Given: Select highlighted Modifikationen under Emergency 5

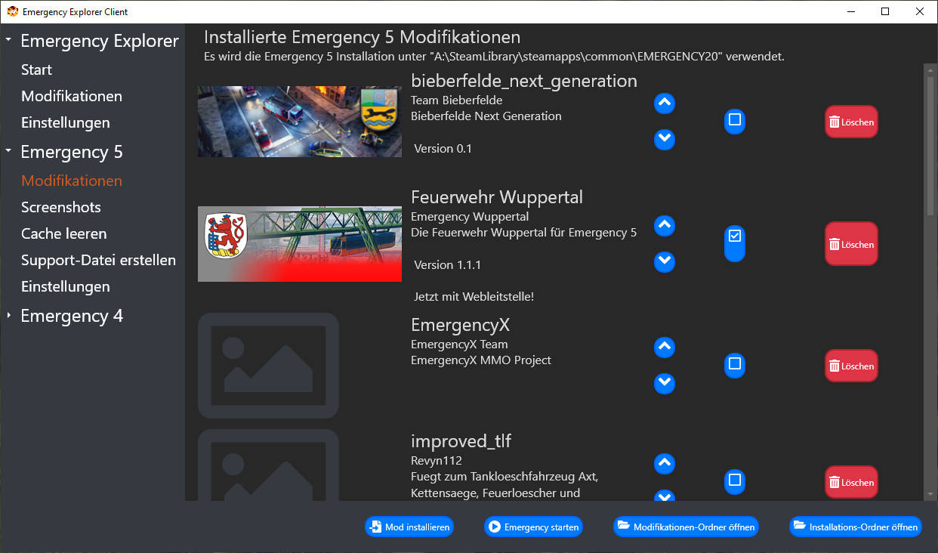Looking at the screenshot, I should tap(72, 181).
